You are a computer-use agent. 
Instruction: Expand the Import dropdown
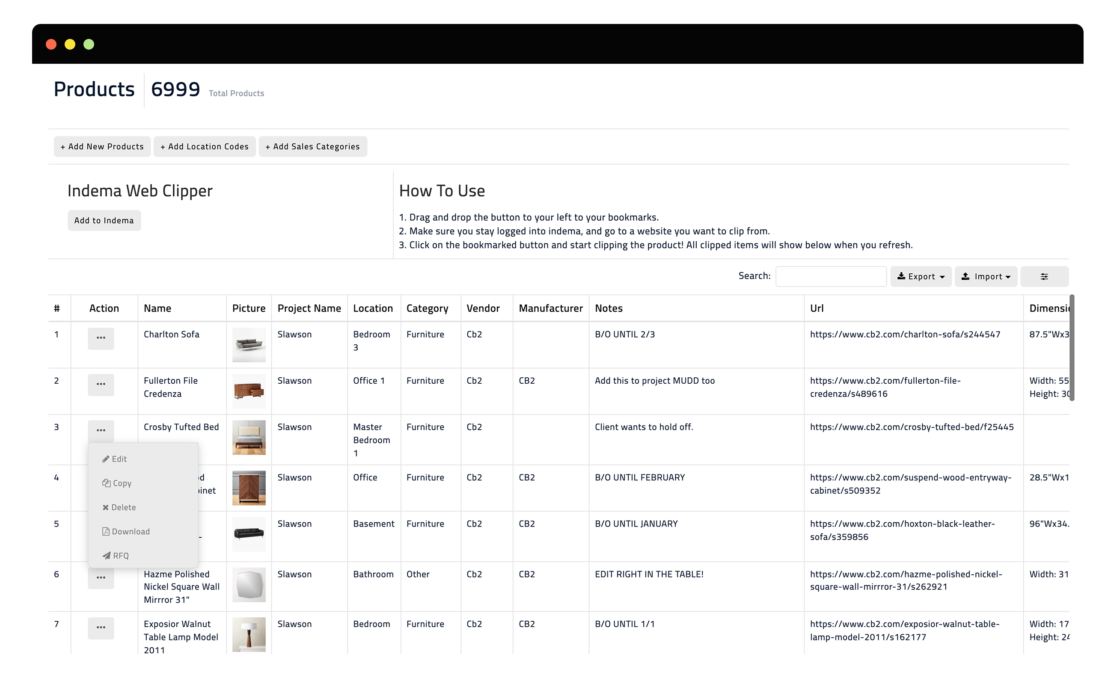tap(986, 276)
